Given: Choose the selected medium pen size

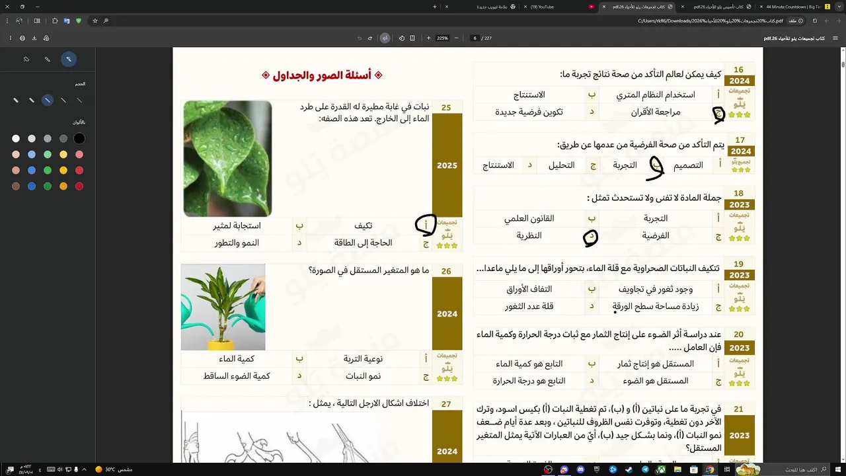Looking at the screenshot, I should 48,100.
